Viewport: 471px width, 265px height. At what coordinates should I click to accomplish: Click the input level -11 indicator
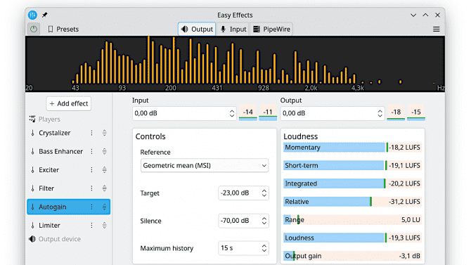(268, 112)
